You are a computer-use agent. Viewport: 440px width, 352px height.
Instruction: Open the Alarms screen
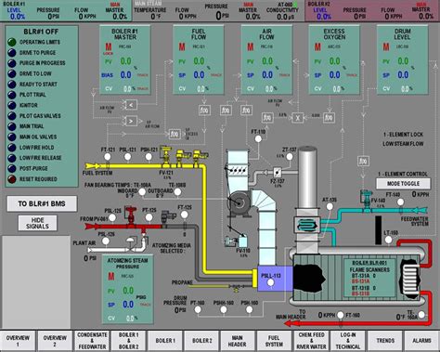point(421,341)
